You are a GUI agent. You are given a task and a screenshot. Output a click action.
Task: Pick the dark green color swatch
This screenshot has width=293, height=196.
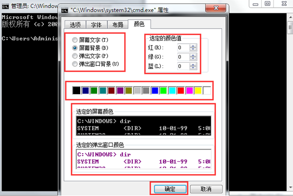[94, 91]
